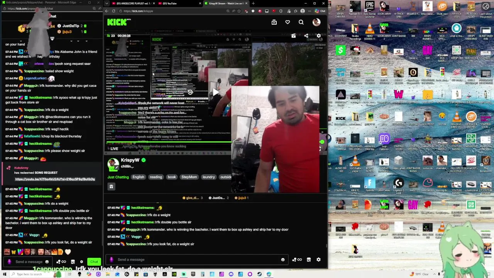Open Kick search magnifier icon
Viewport: 494px width, 278px height.
tap(301, 22)
